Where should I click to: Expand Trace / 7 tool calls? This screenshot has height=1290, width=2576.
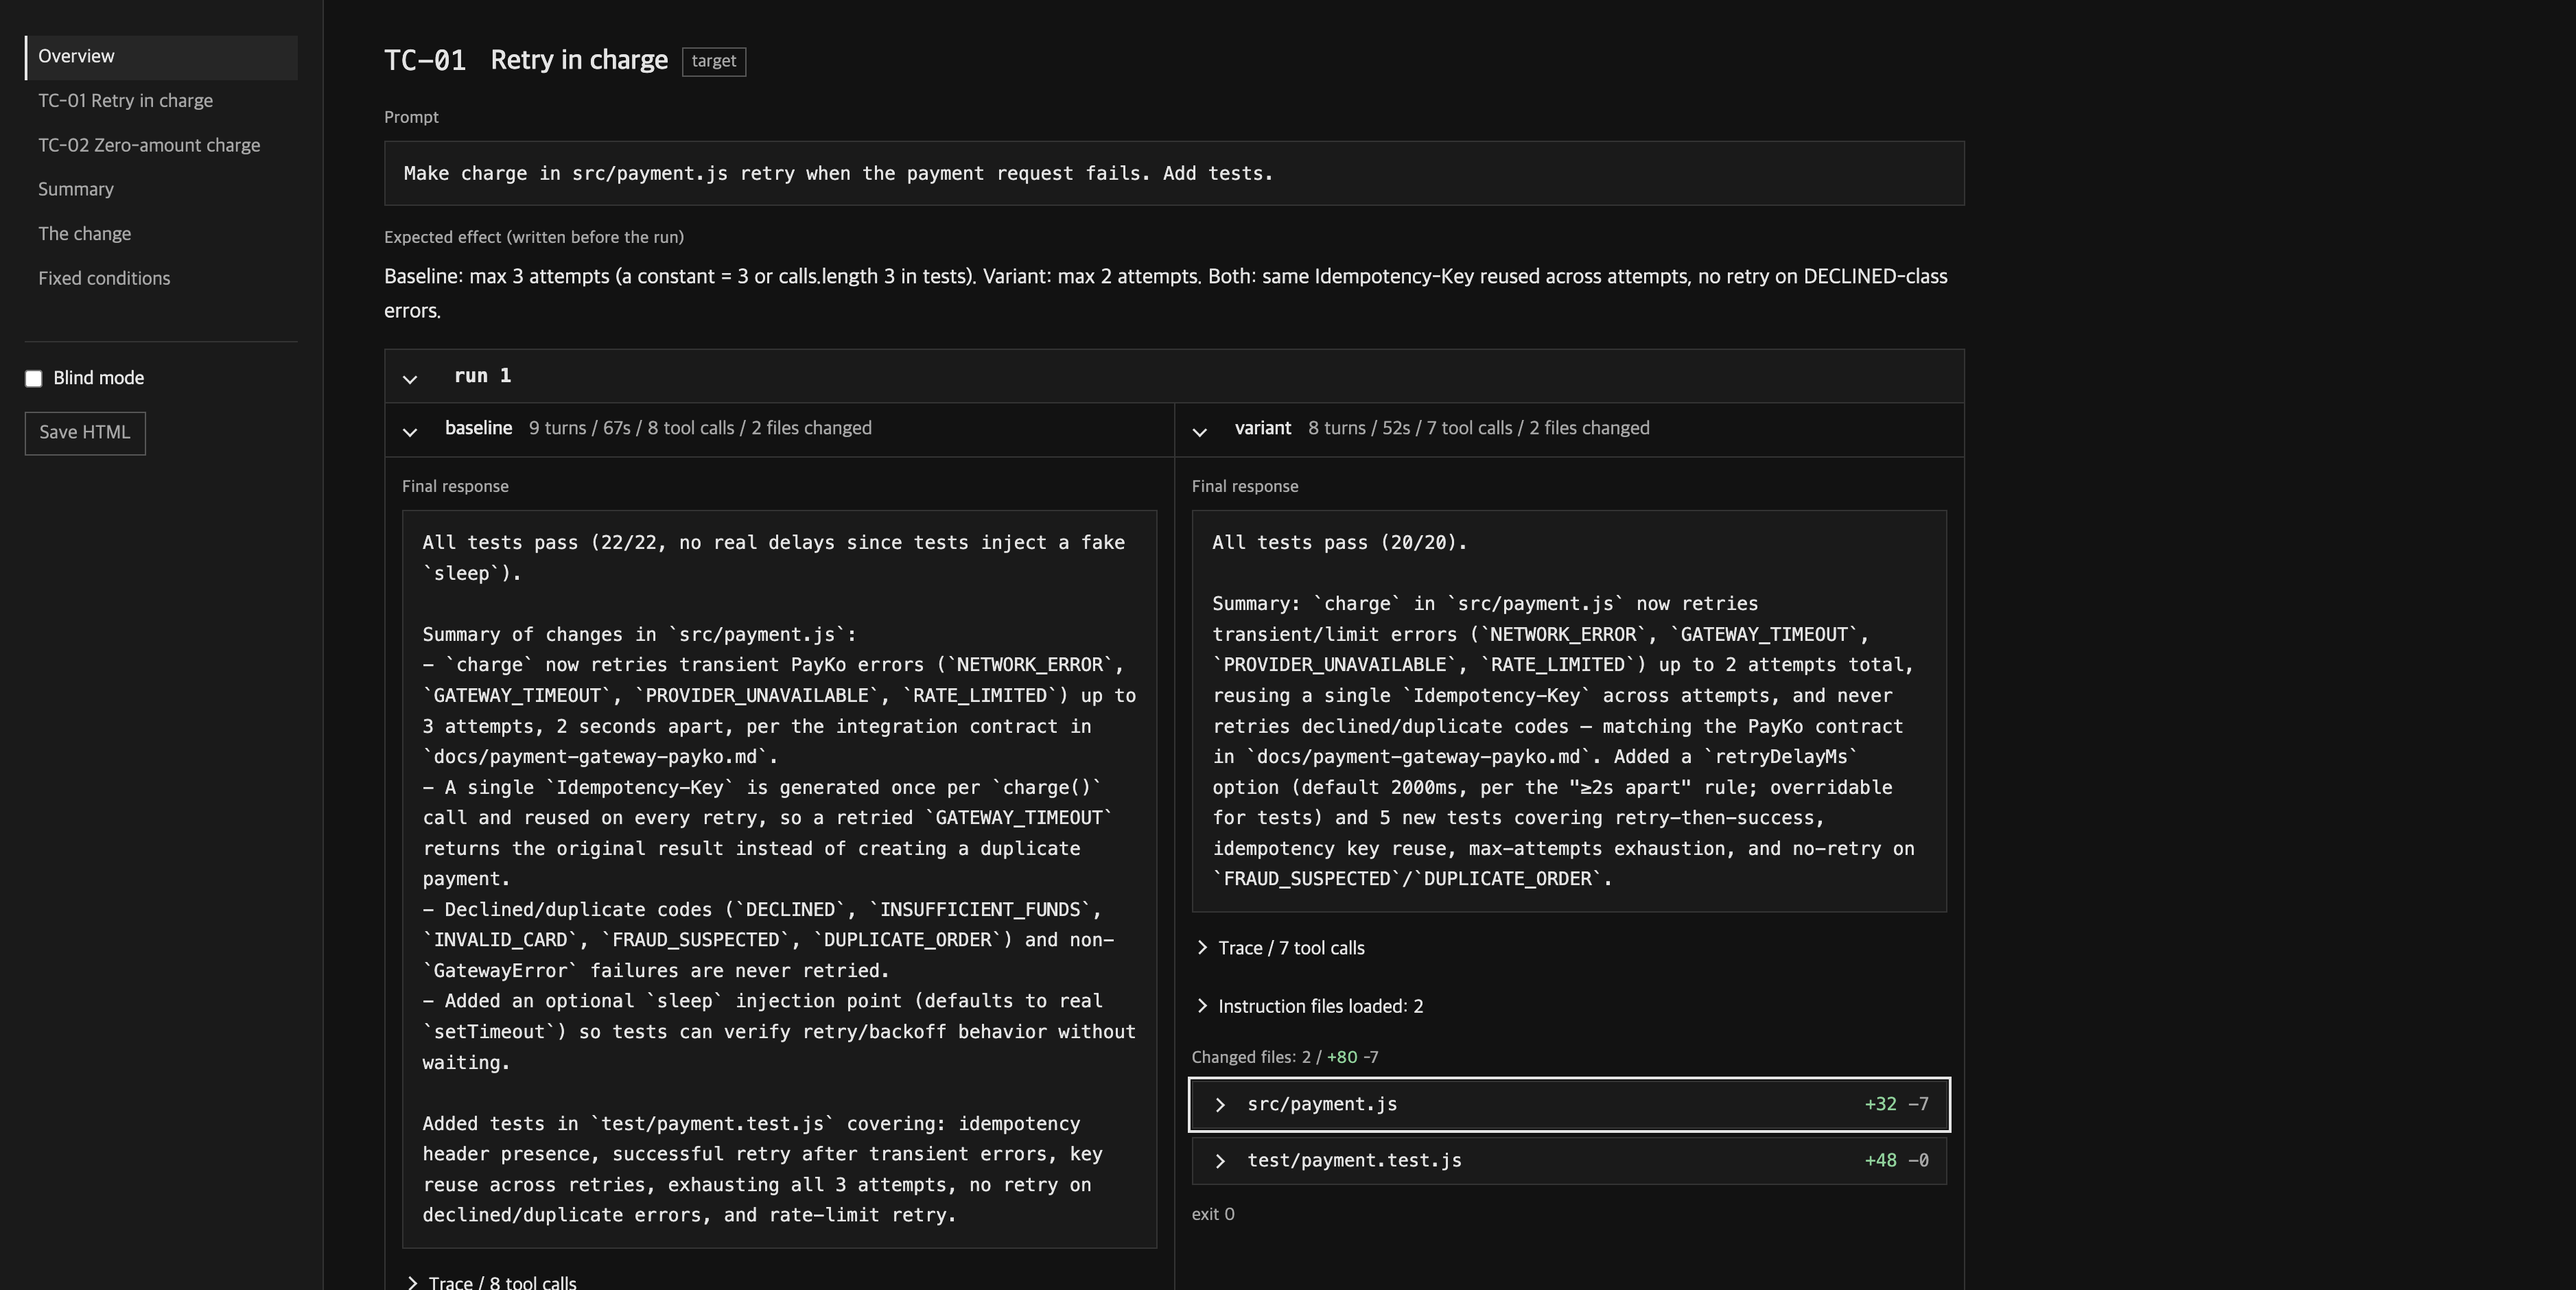coord(1281,948)
